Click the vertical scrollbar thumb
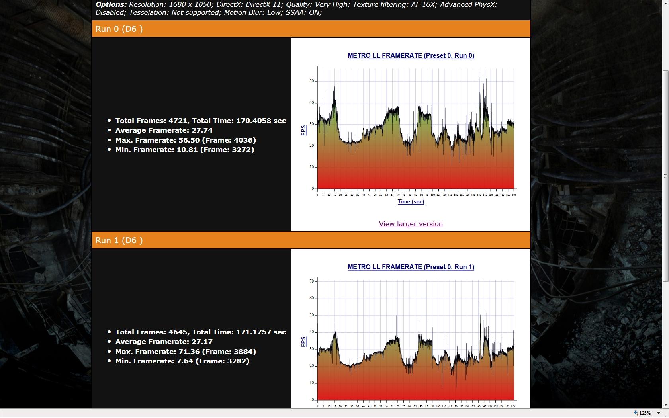The width and height of the screenshot is (669, 418). [665, 175]
